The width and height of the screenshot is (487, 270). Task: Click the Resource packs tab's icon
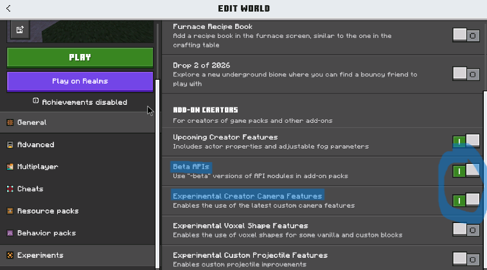10,211
